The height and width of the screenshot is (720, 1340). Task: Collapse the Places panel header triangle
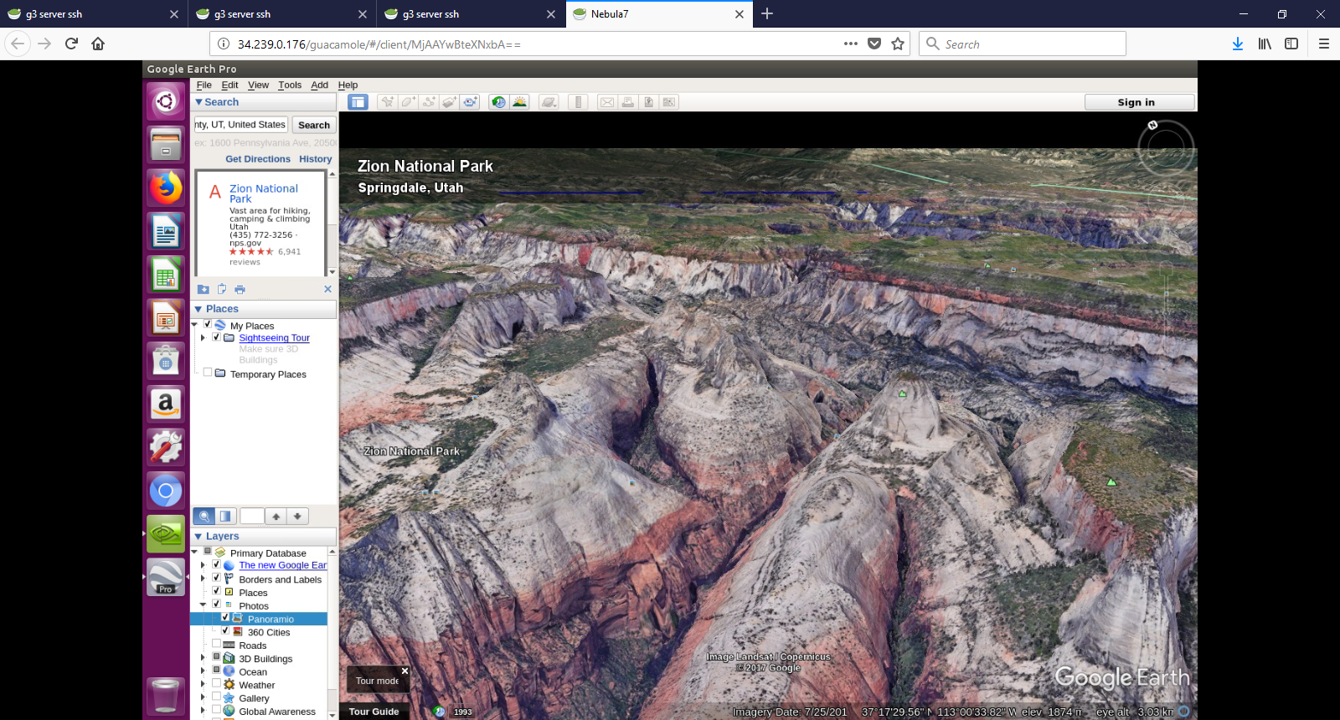click(198, 309)
